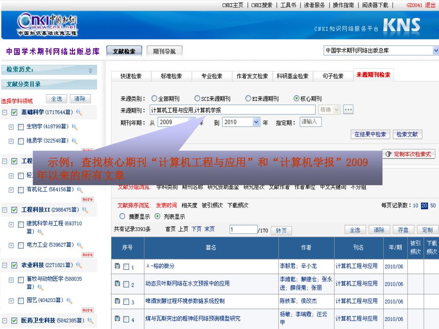The image size is (439, 329).
Task: Set records per page to 50
Action: point(433,206)
